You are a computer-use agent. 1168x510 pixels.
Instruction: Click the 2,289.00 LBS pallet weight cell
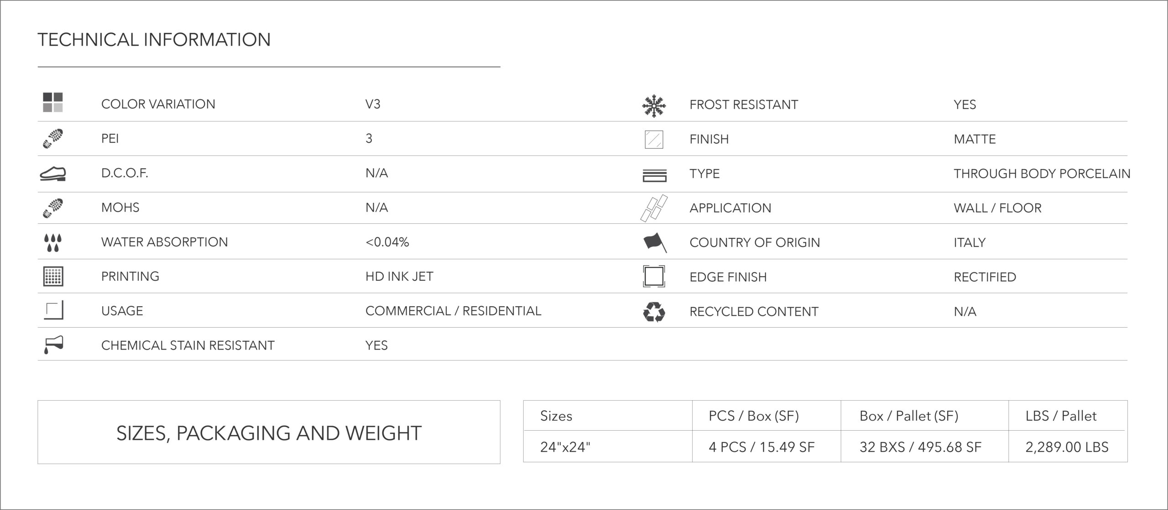pos(1068,447)
